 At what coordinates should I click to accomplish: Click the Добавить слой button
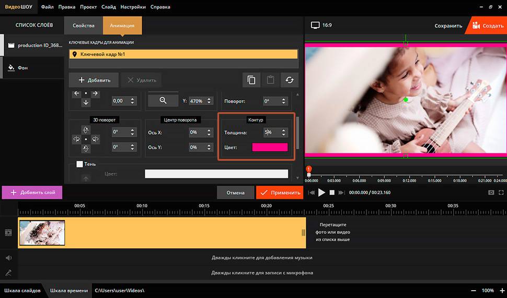32,192
